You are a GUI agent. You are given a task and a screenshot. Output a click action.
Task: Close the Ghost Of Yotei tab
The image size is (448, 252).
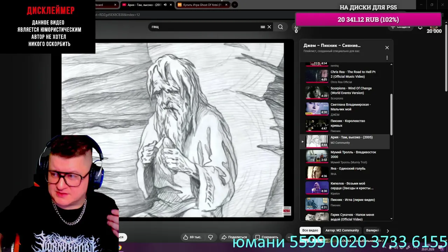[226, 5]
